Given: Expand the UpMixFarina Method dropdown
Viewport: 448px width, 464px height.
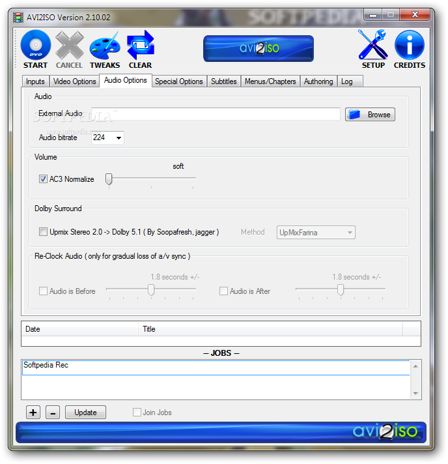Looking at the screenshot, I should point(316,232).
